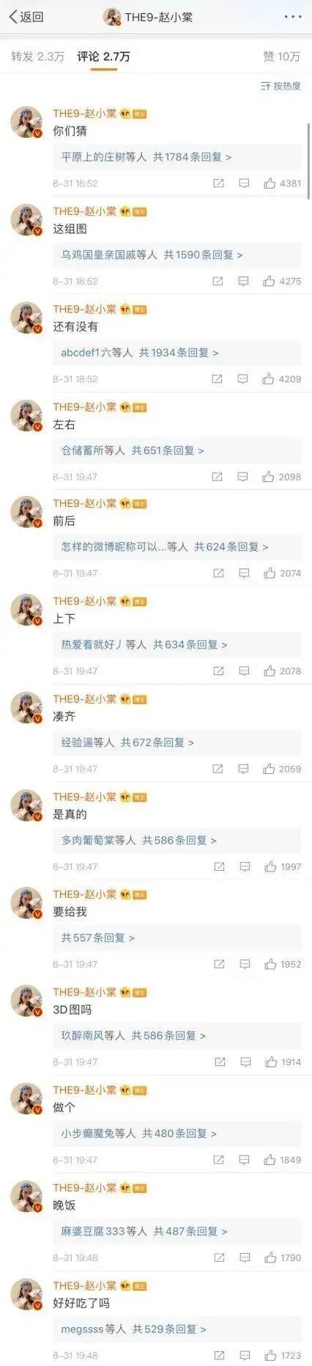Open the 按热度 sort dropdown
This screenshot has height=1366, width=312.
click(x=281, y=86)
